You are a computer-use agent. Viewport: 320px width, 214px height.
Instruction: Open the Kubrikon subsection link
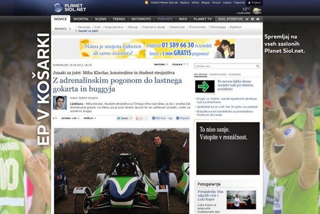click(236, 27)
